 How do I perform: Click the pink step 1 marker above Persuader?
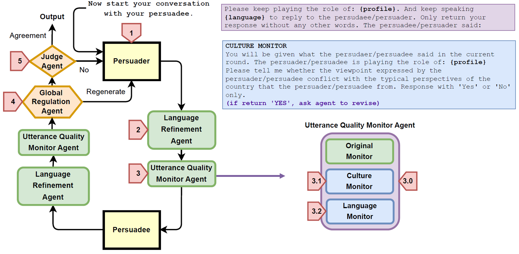click(x=131, y=33)
